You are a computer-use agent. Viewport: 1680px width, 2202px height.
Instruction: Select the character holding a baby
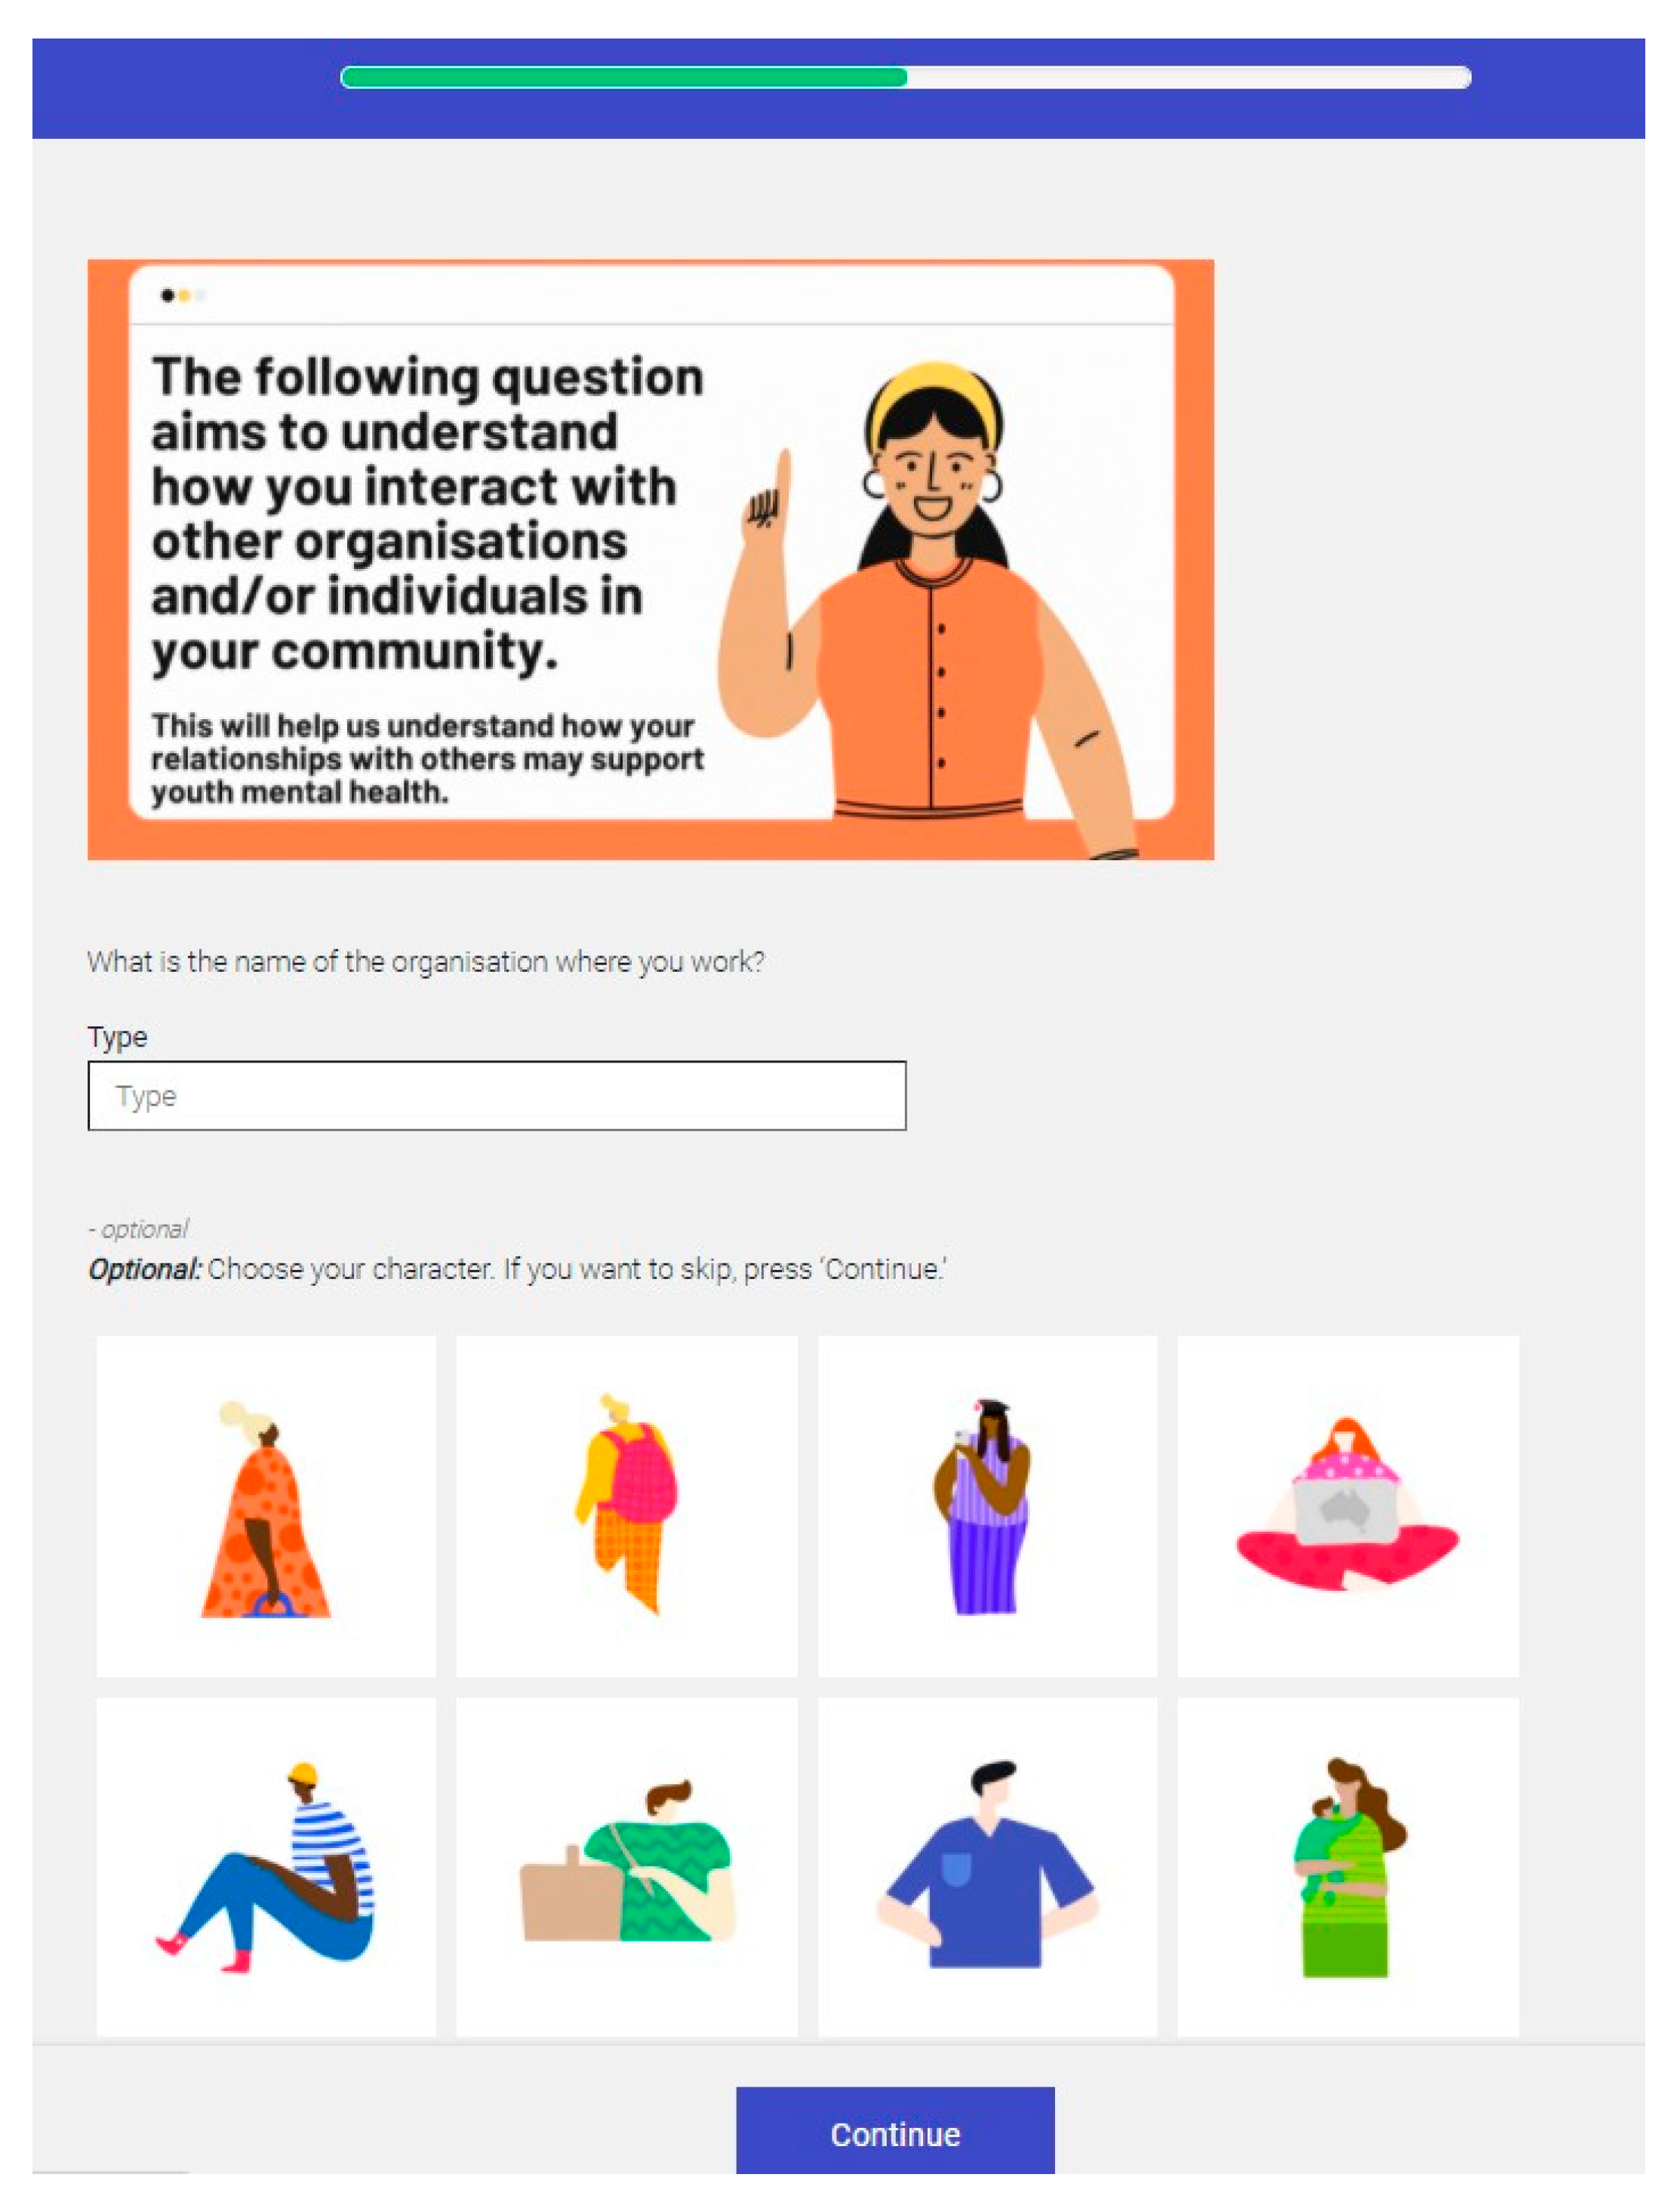pyautogui.click(x=1348, y=1866)
